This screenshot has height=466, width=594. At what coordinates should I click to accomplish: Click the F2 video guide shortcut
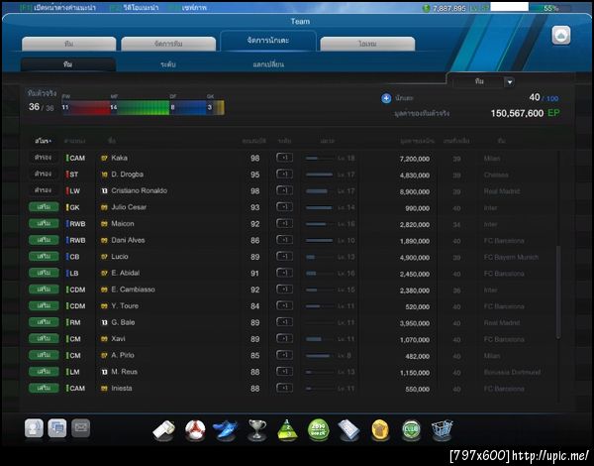(x=134, y=8)
